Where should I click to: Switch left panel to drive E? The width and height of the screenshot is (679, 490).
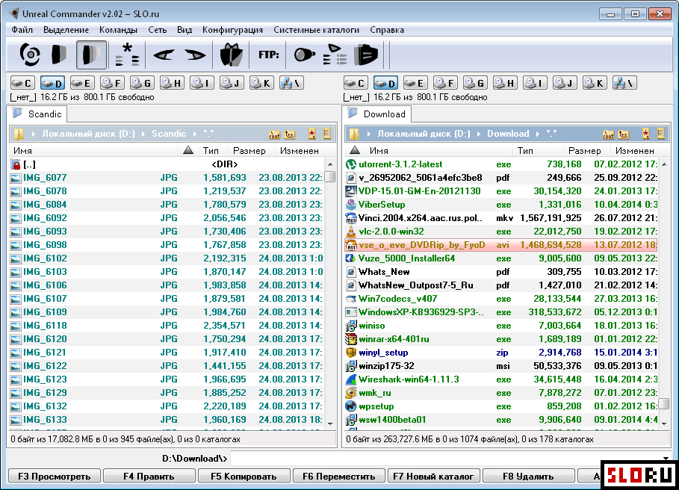pos(82,83)
